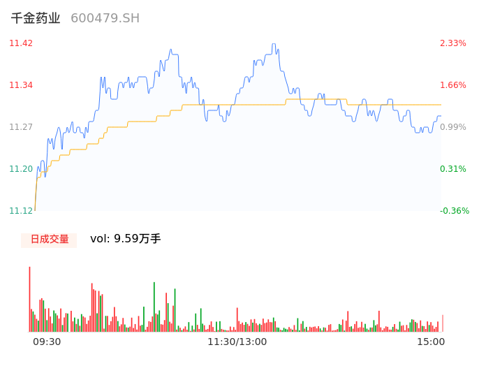Click the 11.34 price axis label
479x366 pixels.
(21, 85)
